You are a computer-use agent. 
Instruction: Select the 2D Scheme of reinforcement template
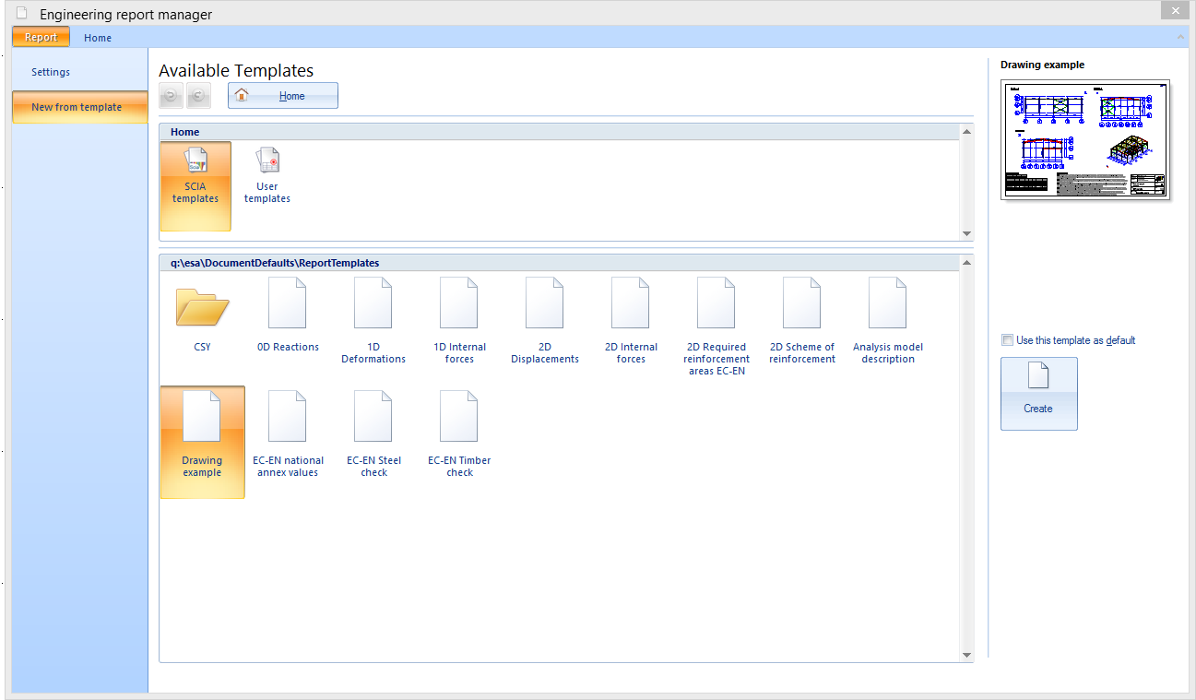point(802,318)
